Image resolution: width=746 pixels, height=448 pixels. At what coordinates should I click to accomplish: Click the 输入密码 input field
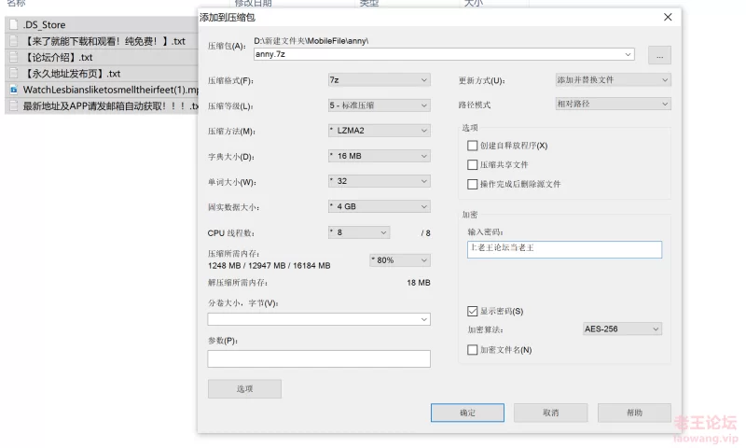(x=564, y=249)
